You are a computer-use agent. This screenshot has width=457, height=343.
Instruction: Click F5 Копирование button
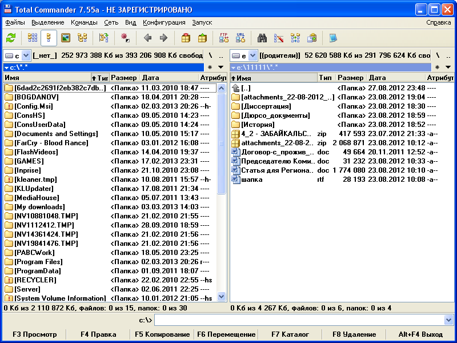(x=162, y=334)
